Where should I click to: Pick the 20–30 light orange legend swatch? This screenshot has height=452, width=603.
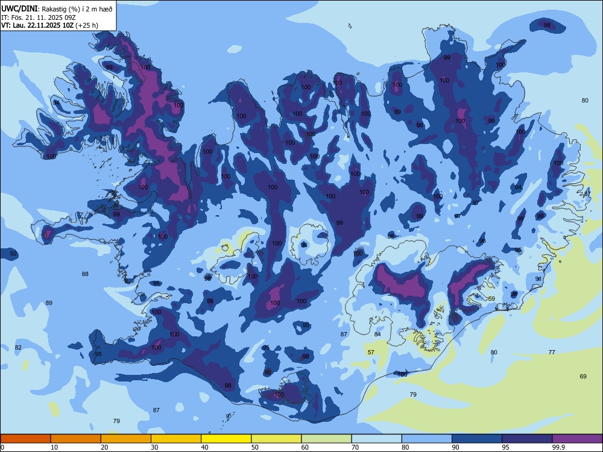coord(126,439)
